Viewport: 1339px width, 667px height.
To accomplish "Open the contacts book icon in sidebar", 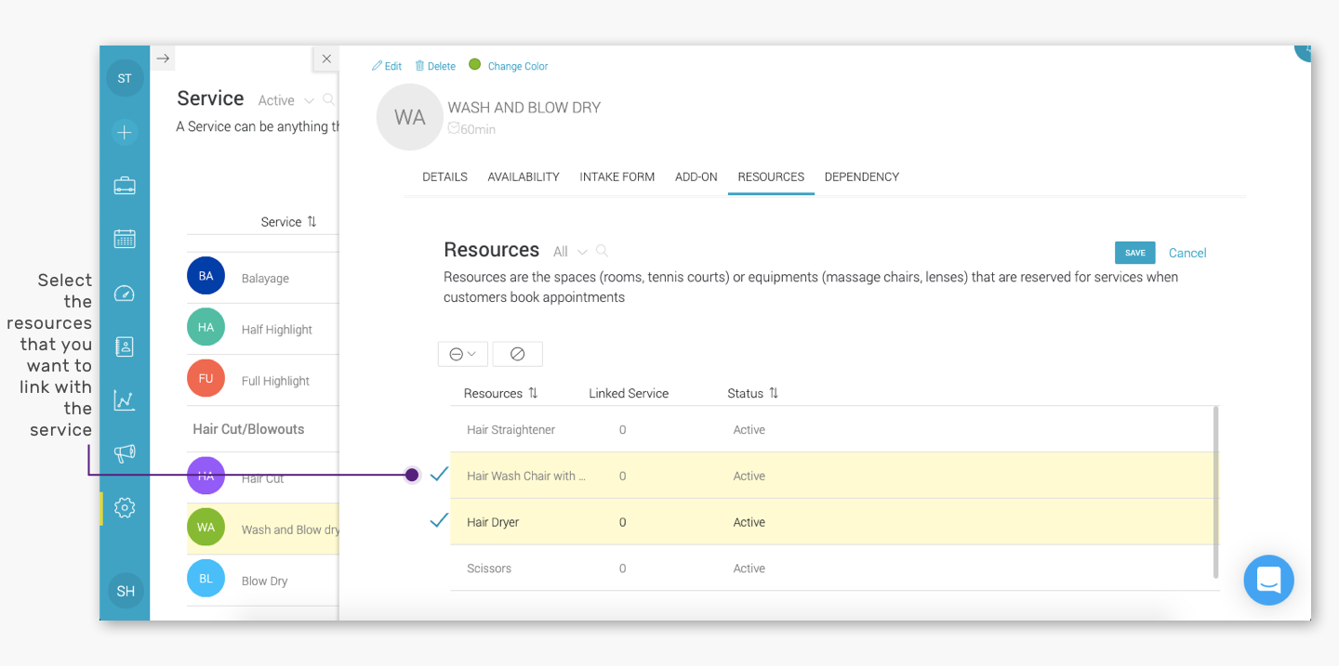I will tap(125, 347).
